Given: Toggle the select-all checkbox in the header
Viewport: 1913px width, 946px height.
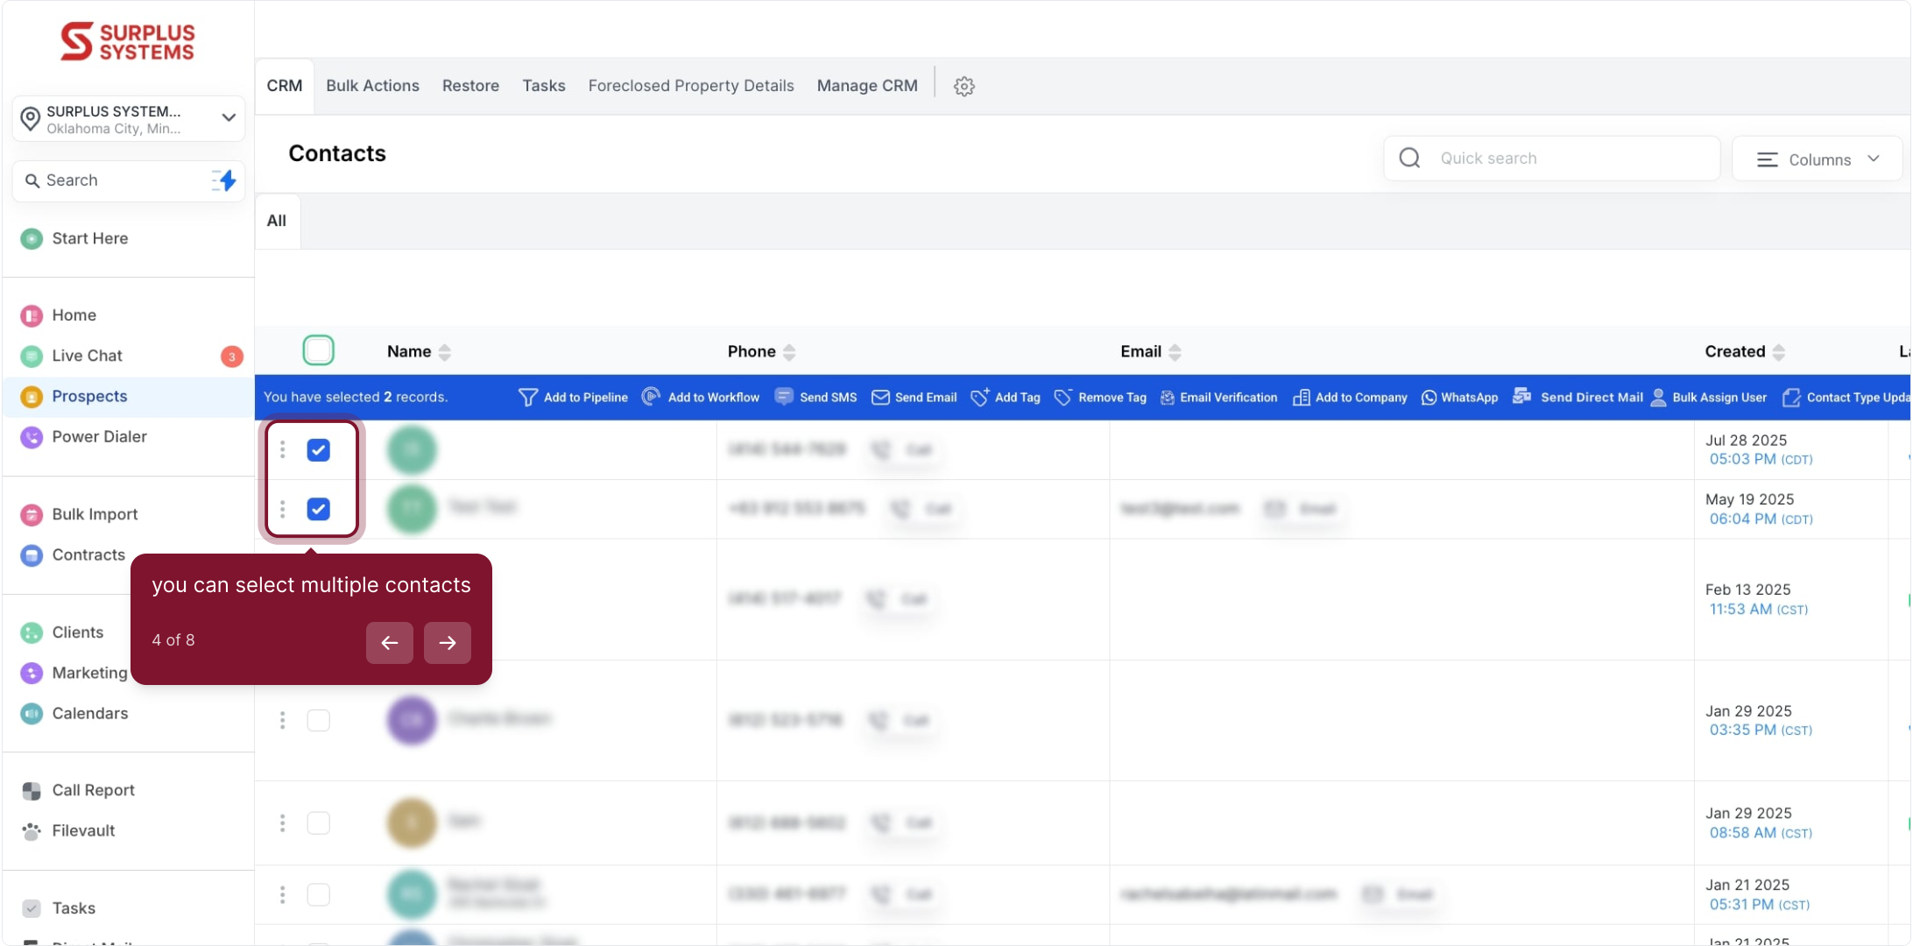Looking at the screenshot, I should (x=318, y=350).
